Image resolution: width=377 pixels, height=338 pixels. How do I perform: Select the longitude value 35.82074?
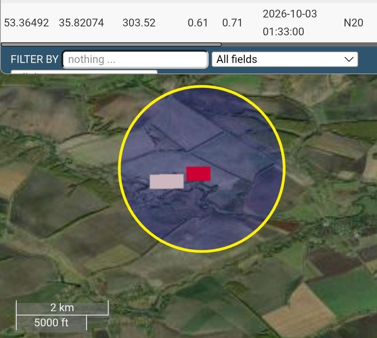pos(81,23)
